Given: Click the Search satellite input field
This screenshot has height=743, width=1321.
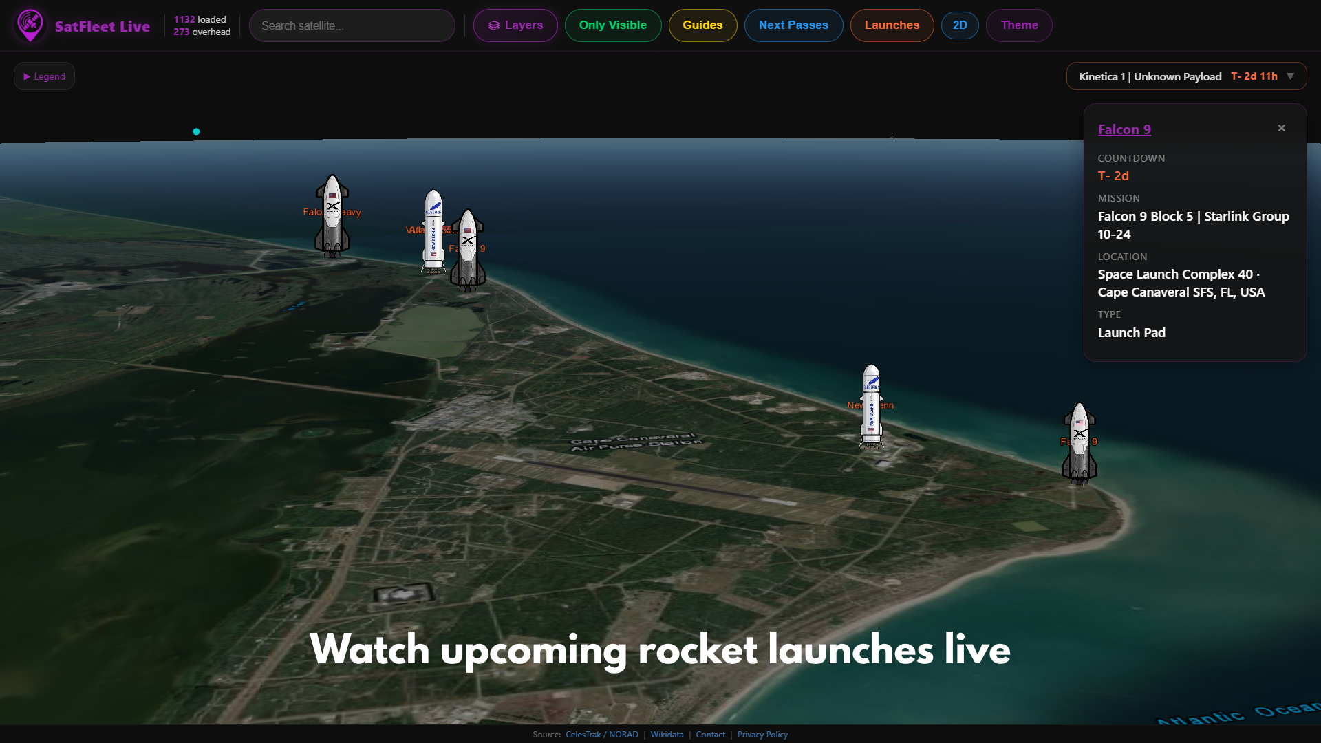Looking at the screenshot, I should tap(352, 25).
